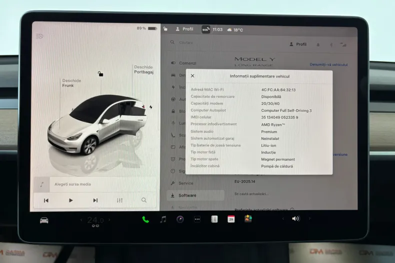This screenshot has width=395, height=263.
Task: Close the Informații suplimentare vehicul dialog
Action: [192, 76]
